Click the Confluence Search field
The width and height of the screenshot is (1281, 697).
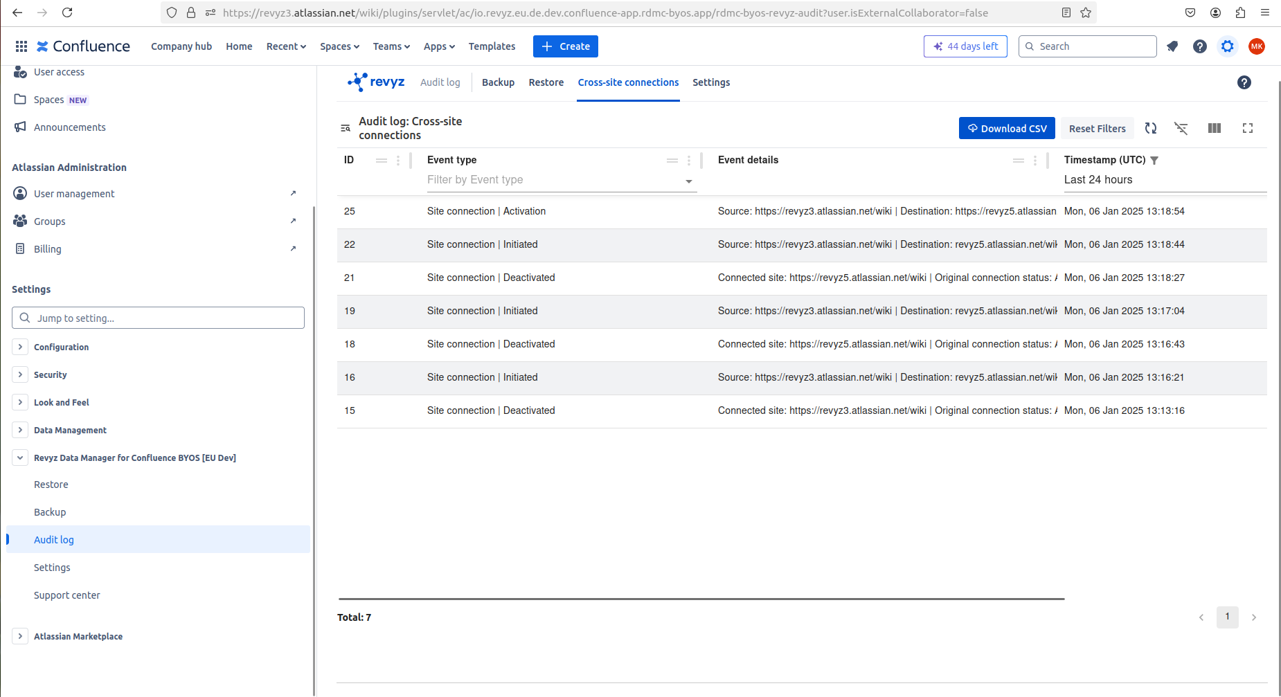tap(1087, 46)
